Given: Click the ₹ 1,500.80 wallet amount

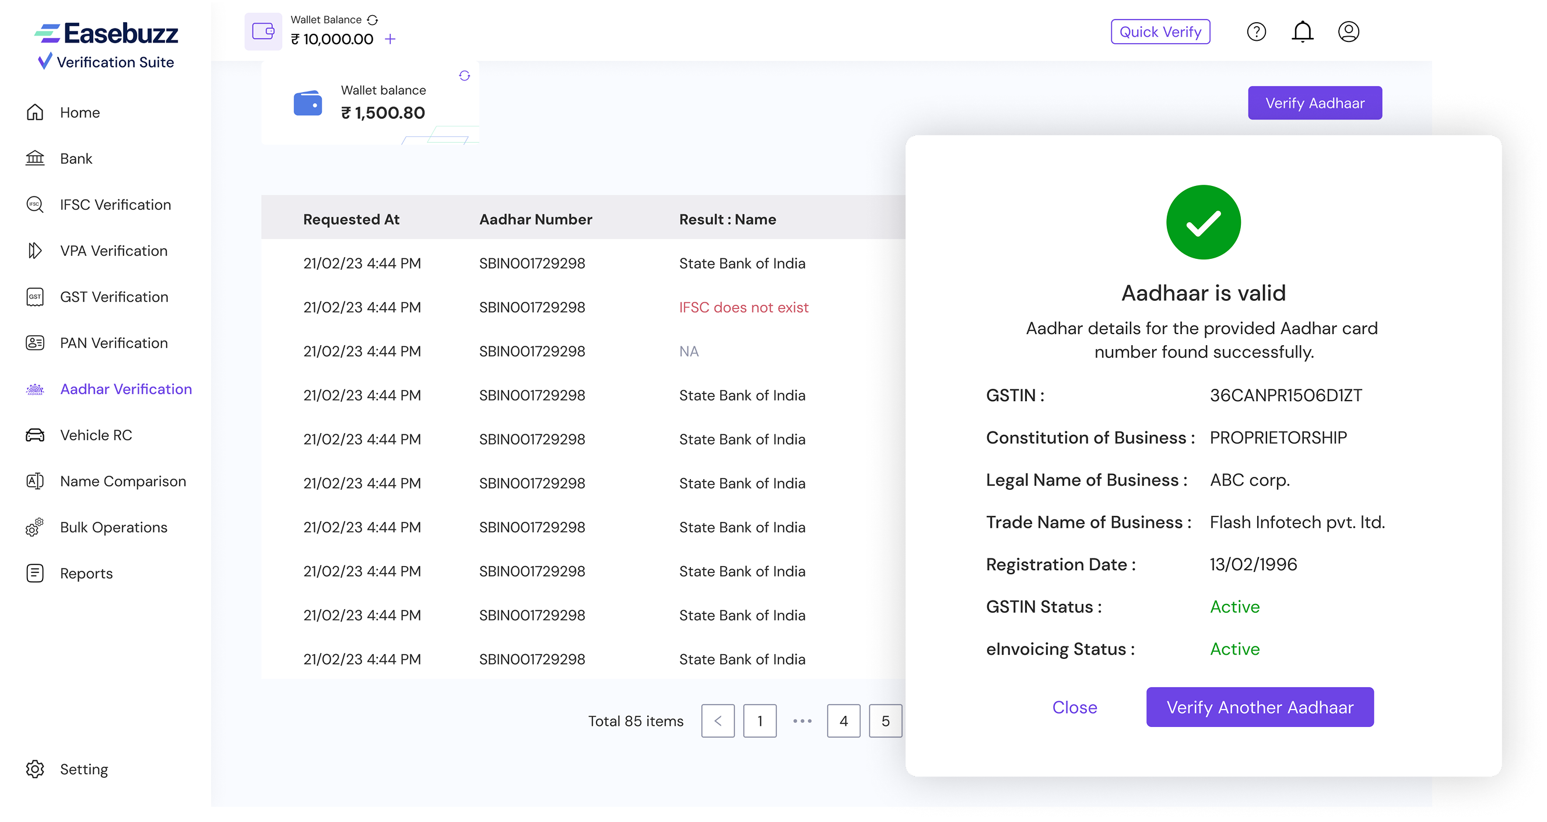Looking at the screenshot, I should (x=383, y=113).
